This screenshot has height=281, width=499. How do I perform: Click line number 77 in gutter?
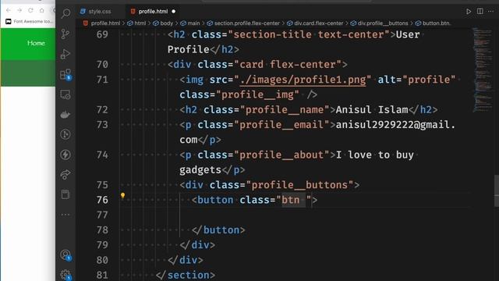102,215
